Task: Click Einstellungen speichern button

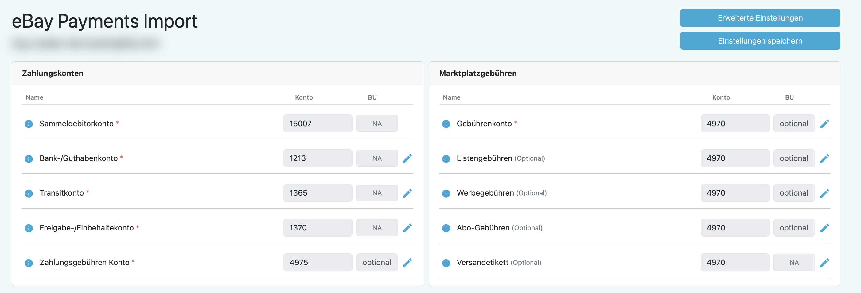Action: pos(760,41)
